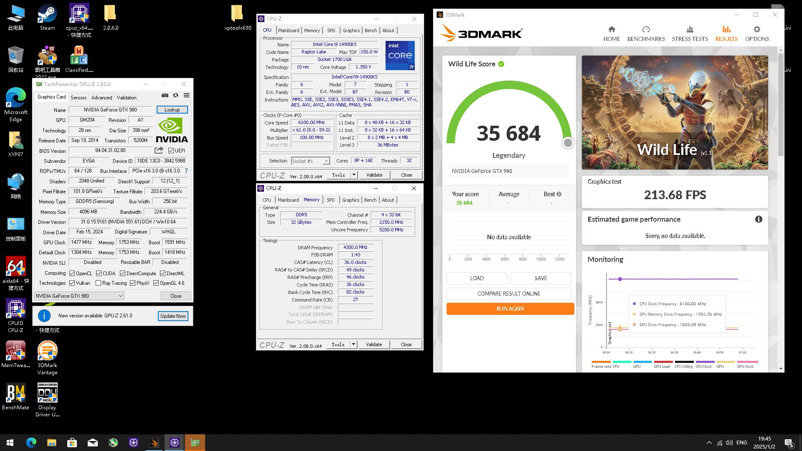Expand Tools dropdown arrow in upper CPU-Z

pyautogui.click(x=354, y=175)
